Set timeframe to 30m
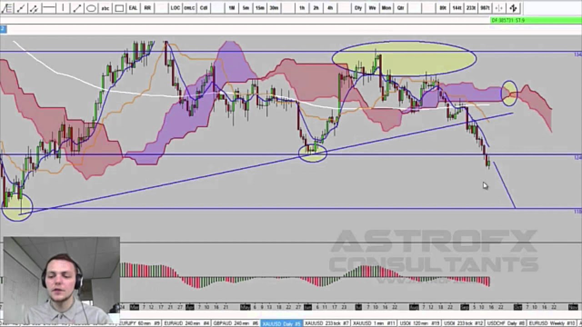This screenshot has width=582, height=327. pos(274,8)
